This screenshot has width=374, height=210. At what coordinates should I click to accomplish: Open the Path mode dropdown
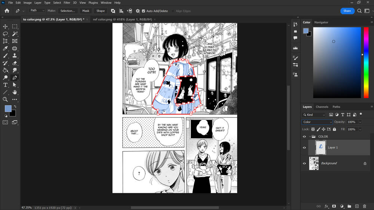[x=37, y=11]
